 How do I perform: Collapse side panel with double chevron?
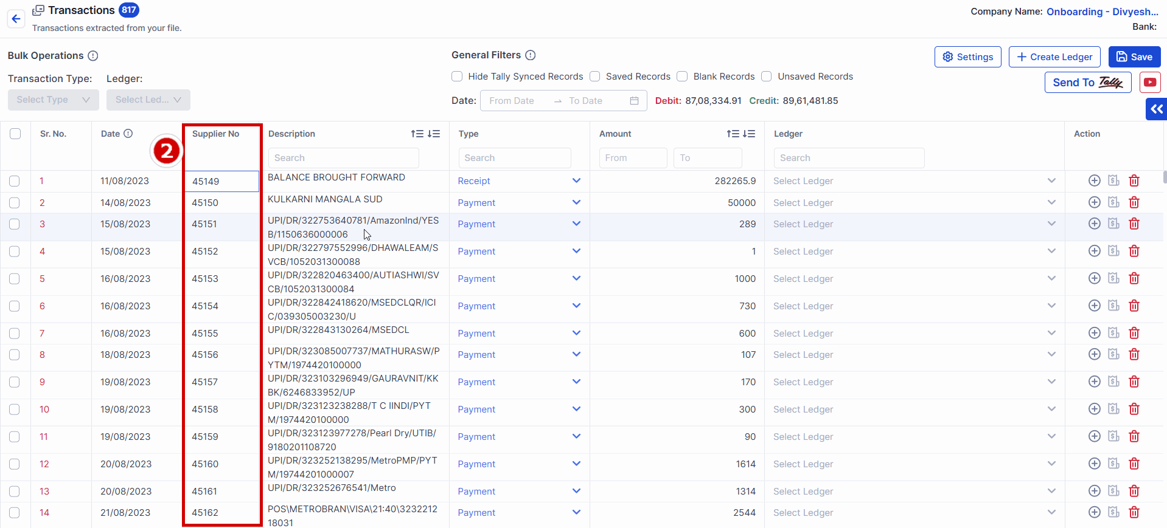click(x=1157, y=109)
